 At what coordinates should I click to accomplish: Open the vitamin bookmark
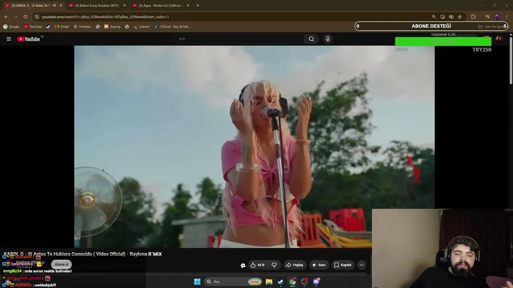141,27
